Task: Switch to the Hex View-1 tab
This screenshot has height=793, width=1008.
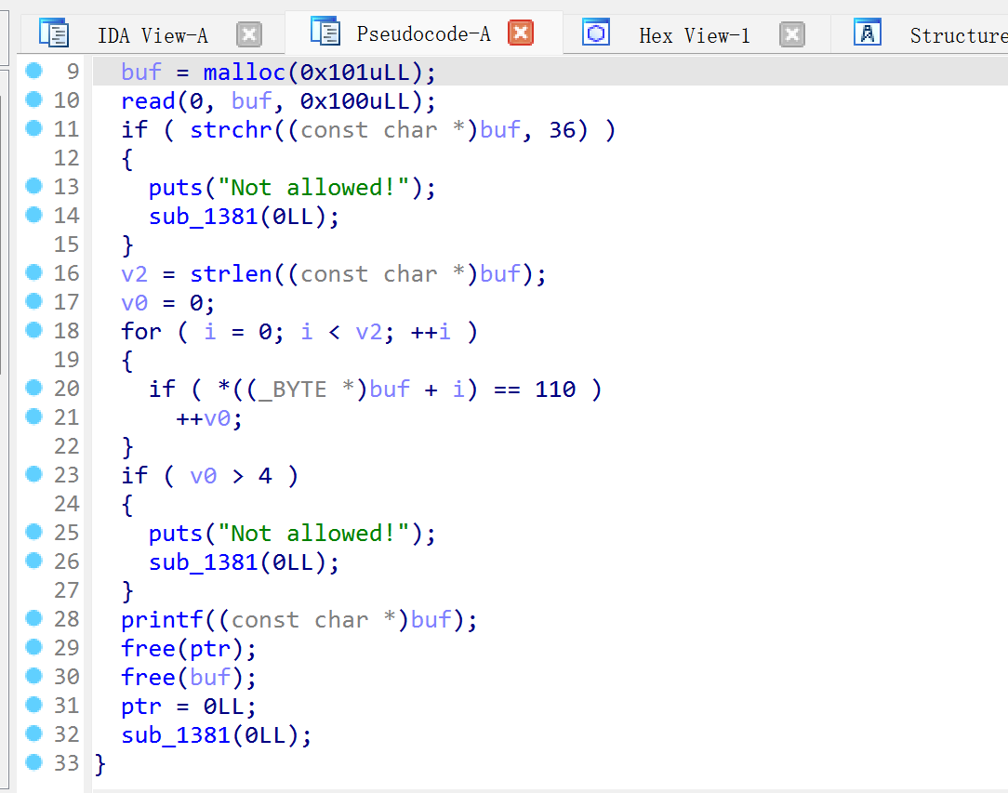Action: [694, 35]
